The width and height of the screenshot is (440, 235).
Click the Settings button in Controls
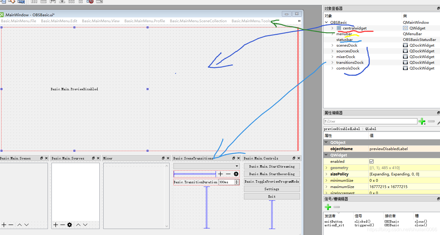point(272,189)
